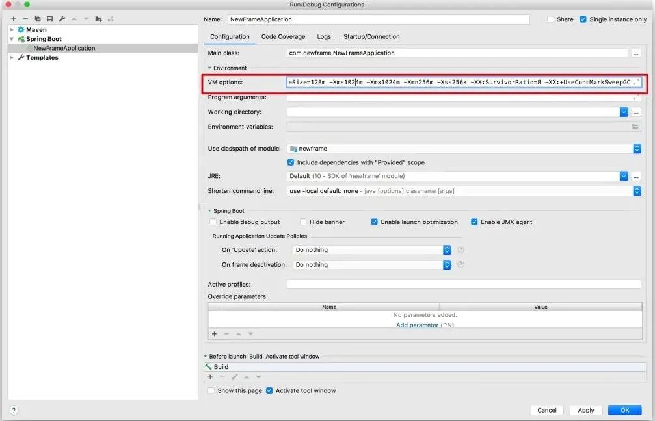The image size is (655, 421).
Task: Enable the Share checkbox
Action: pyautogui.click(x=550, y=19)
